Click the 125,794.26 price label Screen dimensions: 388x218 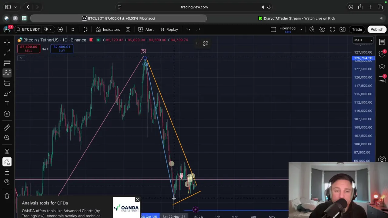click(363, 58)
